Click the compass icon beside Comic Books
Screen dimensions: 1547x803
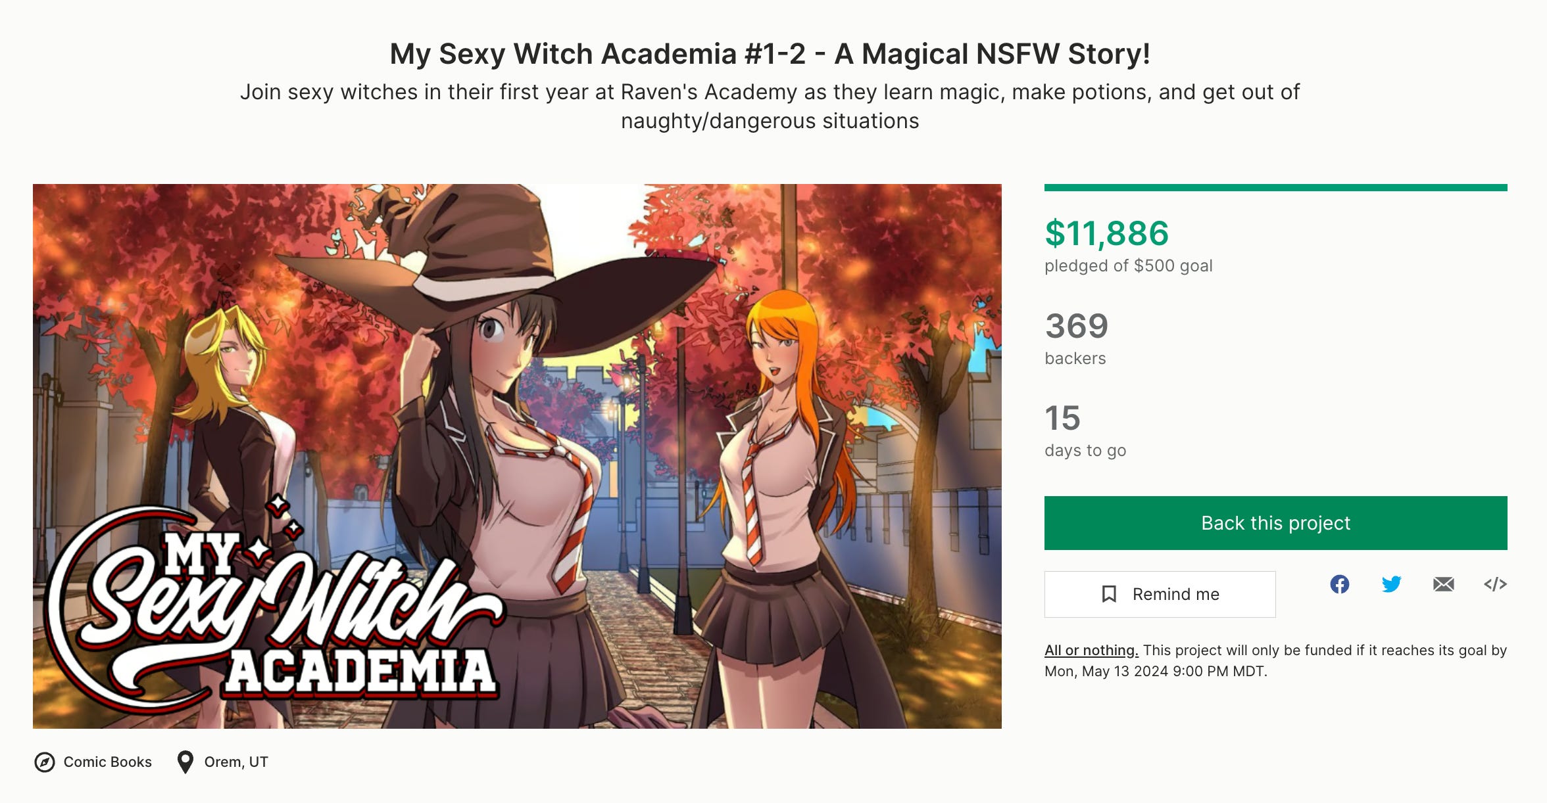pos(45,762)
